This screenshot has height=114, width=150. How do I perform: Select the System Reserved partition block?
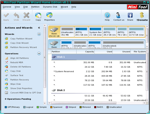pos(95,32)
